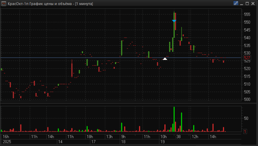Click the 535 price axis label

[247, 46]
